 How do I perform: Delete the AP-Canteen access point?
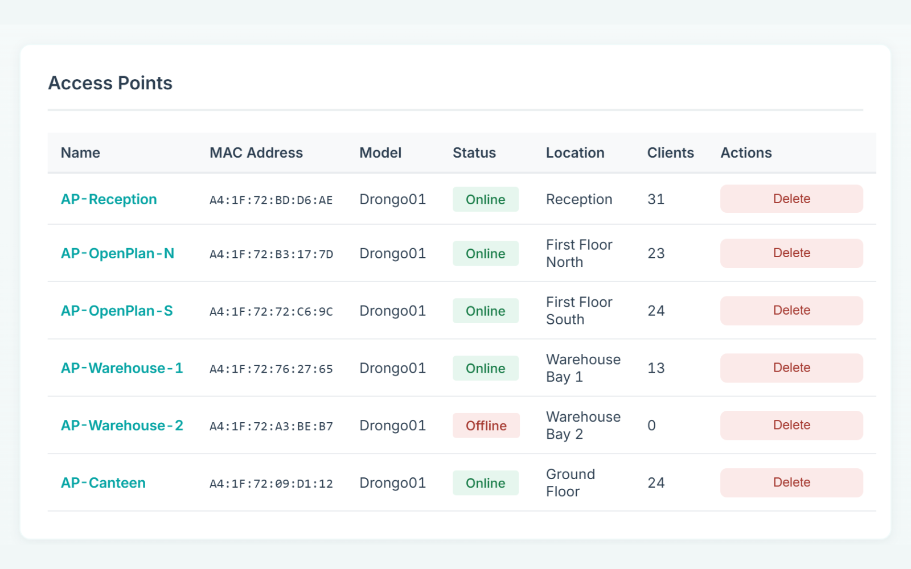coord(791,483)
